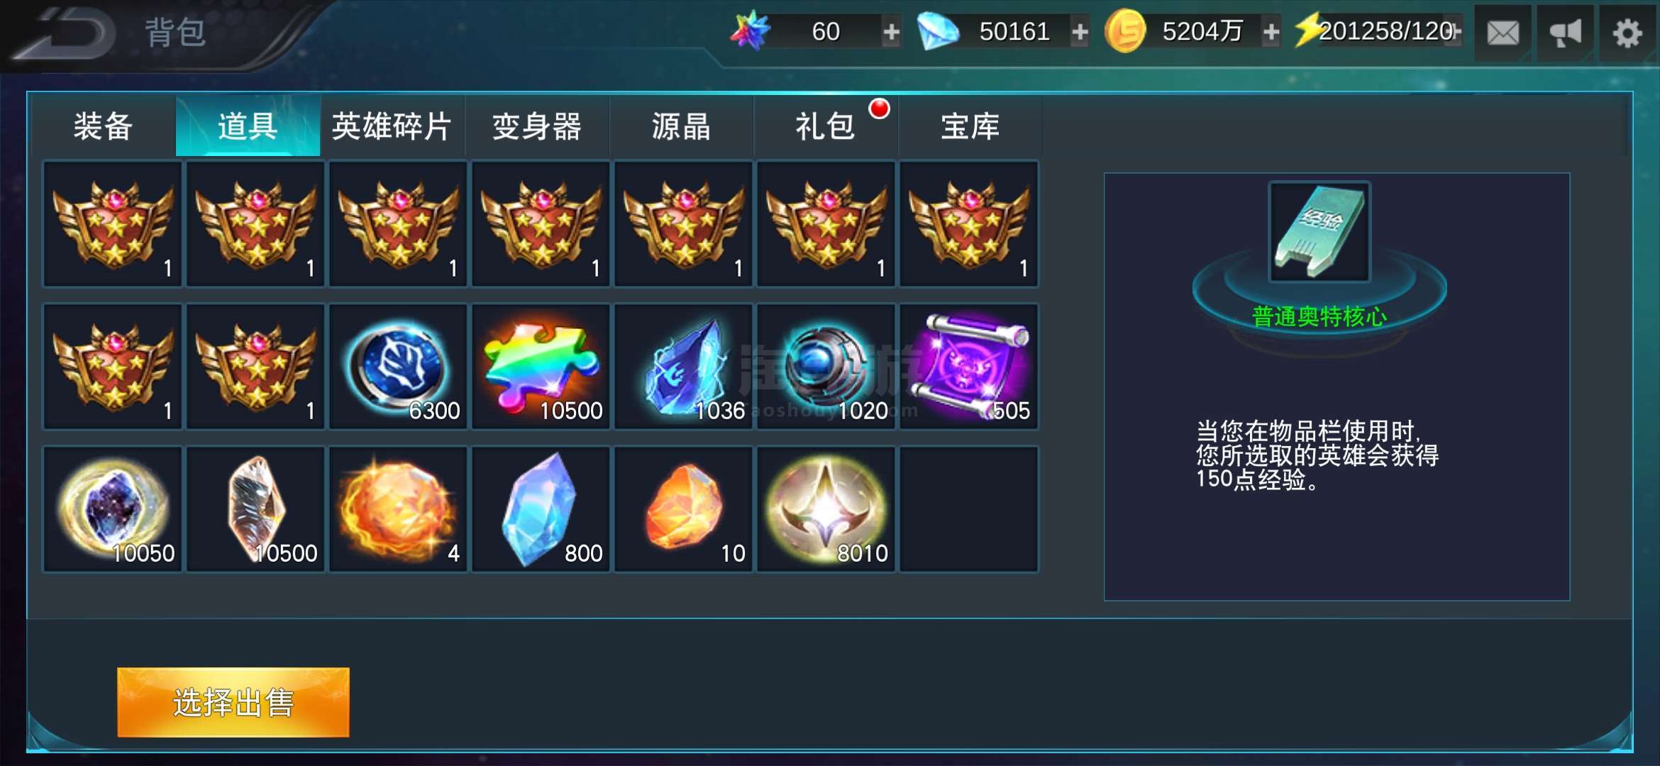Select the golden star emblem item 8010

(826, 509)
